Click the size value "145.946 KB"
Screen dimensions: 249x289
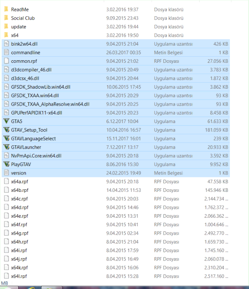pyautogui.click(x=217, y=190)
